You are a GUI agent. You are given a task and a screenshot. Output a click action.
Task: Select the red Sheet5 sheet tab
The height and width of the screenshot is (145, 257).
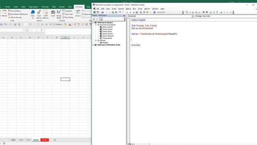[x=45, y=140]
